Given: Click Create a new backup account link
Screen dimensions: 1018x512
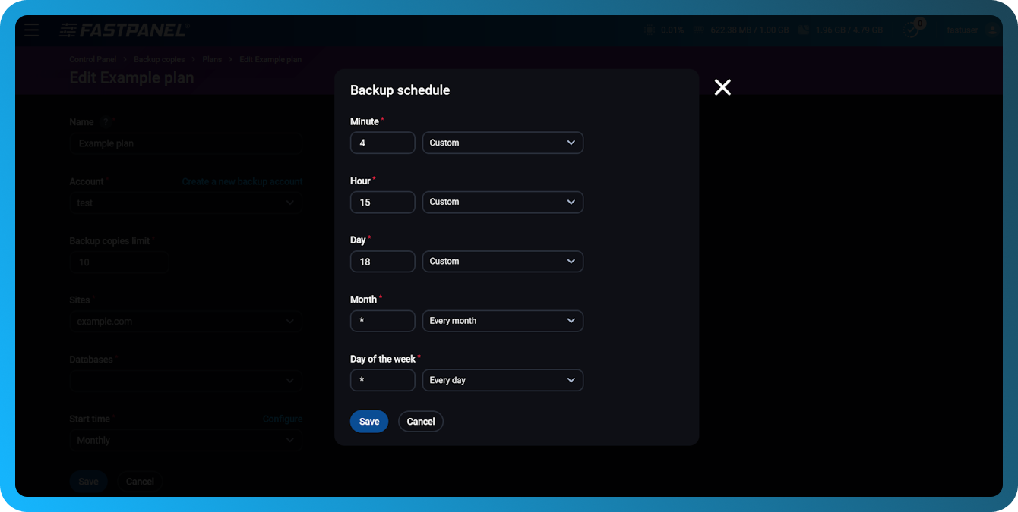Looking at the screenshot, I should pyautogui.click(x=242, y=181).
